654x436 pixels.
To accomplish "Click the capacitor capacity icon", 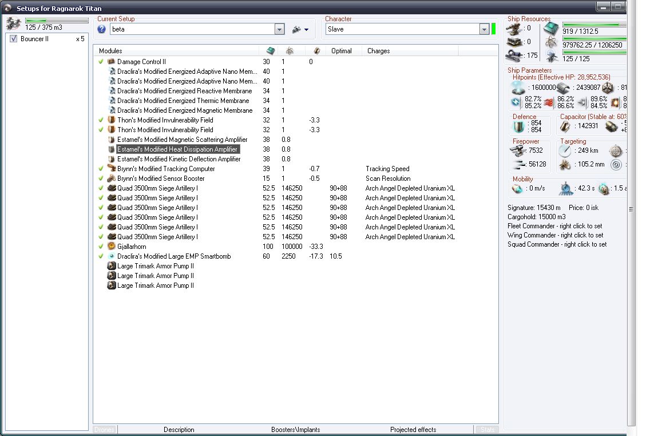I will (565, 126).
